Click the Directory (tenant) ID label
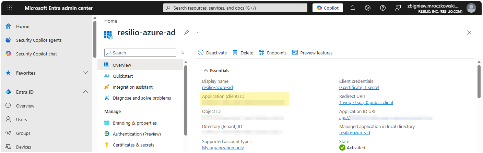The height and width of the screenshot is (153, 483). [x=222, y=127]
